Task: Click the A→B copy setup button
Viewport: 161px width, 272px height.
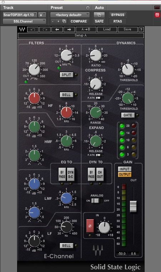Action: point(86,29)
